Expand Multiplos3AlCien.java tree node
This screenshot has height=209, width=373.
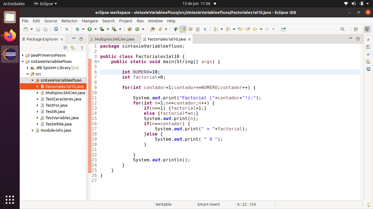coord(37,93)
